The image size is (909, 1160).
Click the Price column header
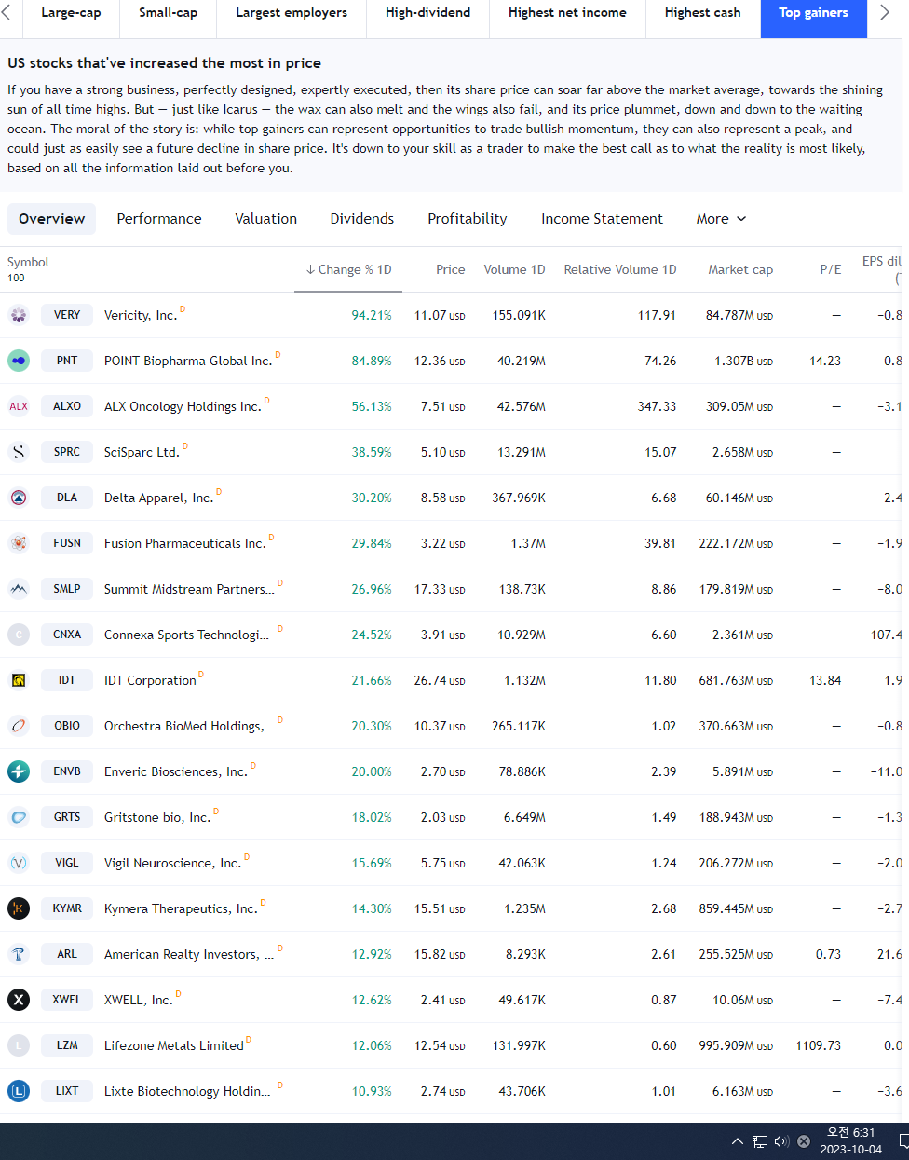point(450,269)
